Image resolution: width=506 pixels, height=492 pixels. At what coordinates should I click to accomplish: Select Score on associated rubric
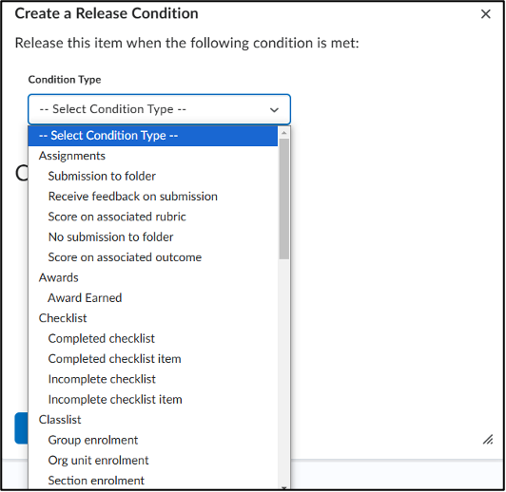(x=152, y=217)
